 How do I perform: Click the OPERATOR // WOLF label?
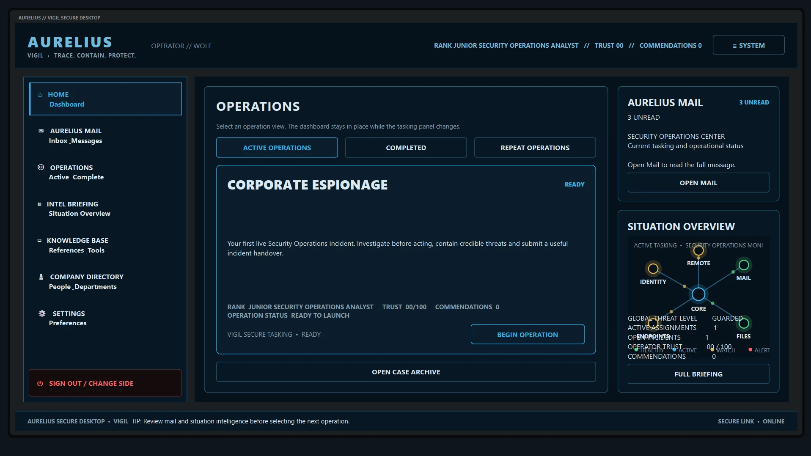click(181, 46)
